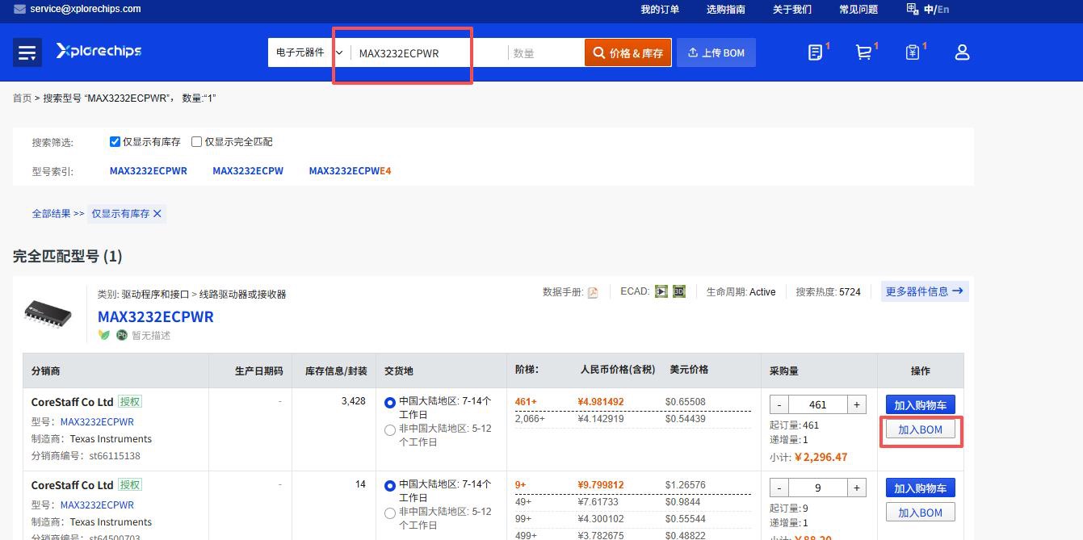
Task: Open the MAX3232ECPWR product title link
Action: click(x=156, y=316)
